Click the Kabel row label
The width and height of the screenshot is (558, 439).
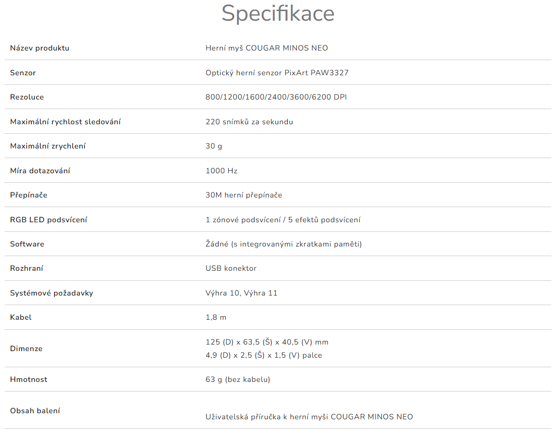(21, 317)
